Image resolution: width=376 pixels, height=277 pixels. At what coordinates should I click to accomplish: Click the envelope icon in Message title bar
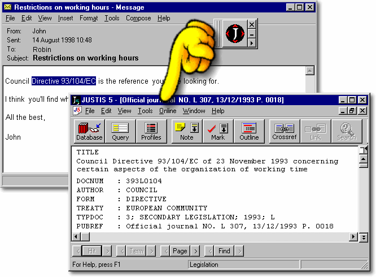point(8,7)
